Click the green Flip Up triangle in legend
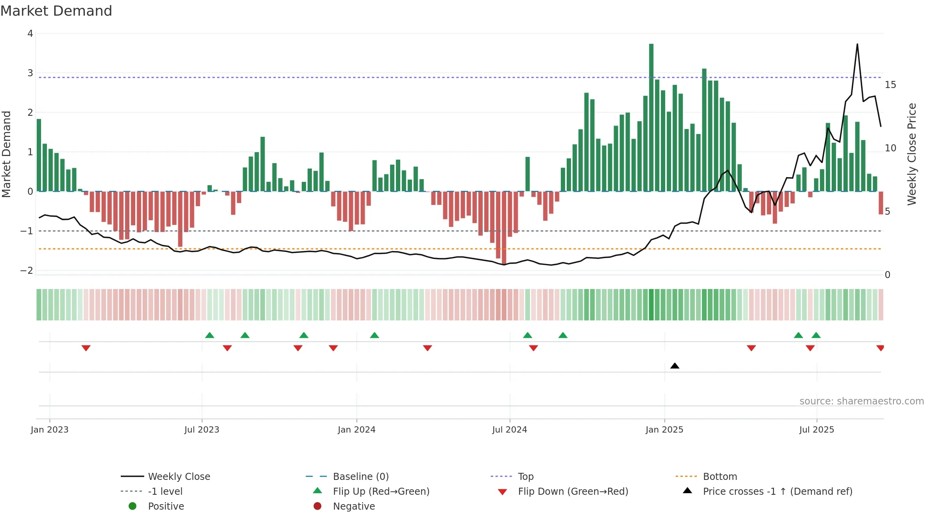 (x=317, y=490)
